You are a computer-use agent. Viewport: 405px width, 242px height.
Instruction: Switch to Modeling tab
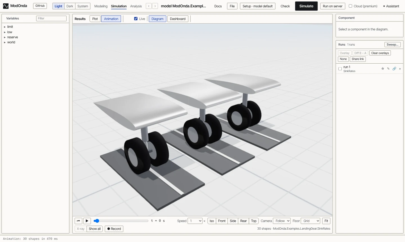click(101, 6)
